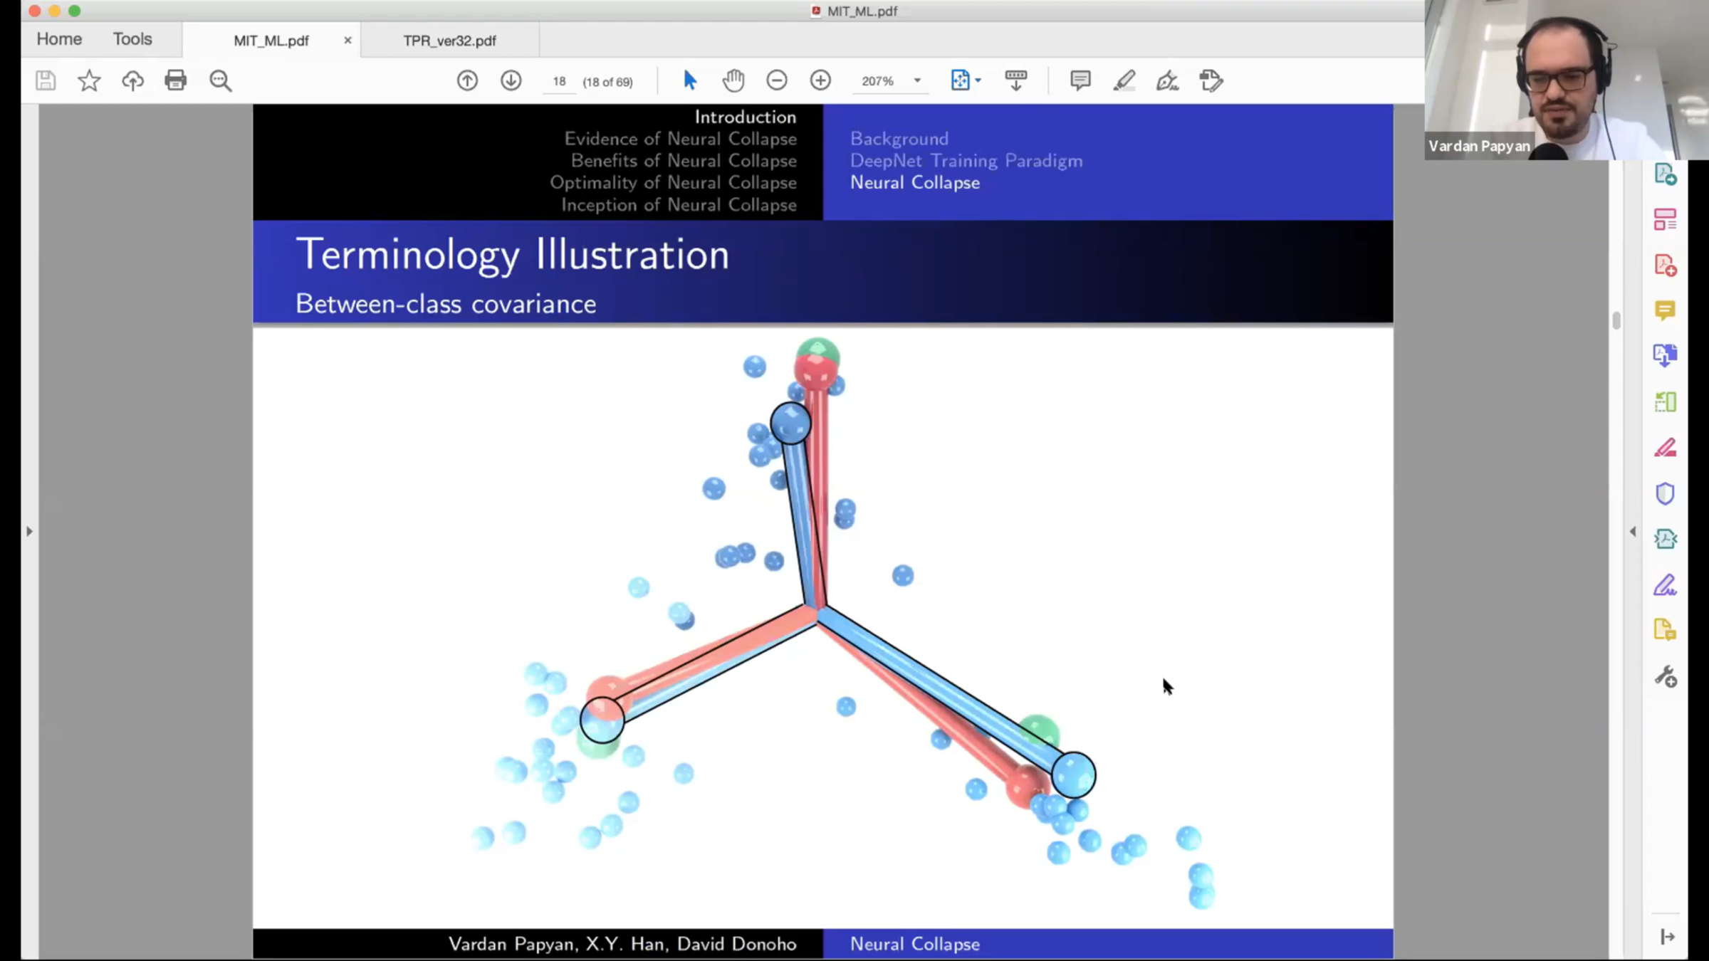Expand the left navigation pane
This screenshot has height=961, width=1709.
point(29,531)
